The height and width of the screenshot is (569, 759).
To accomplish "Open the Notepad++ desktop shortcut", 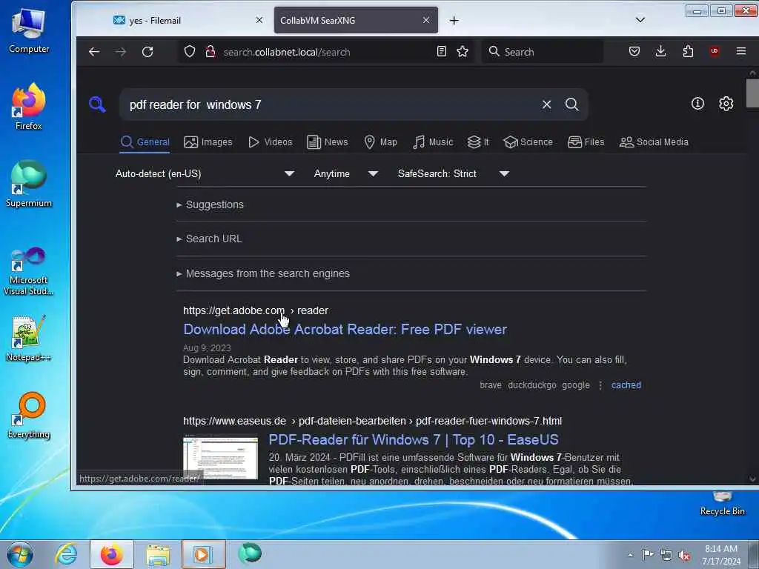I will click(29, 338).
